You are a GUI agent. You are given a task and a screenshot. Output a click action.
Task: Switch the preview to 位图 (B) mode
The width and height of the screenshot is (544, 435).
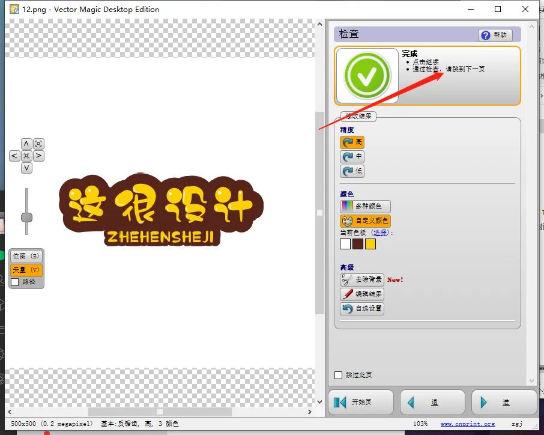point(26,256)
